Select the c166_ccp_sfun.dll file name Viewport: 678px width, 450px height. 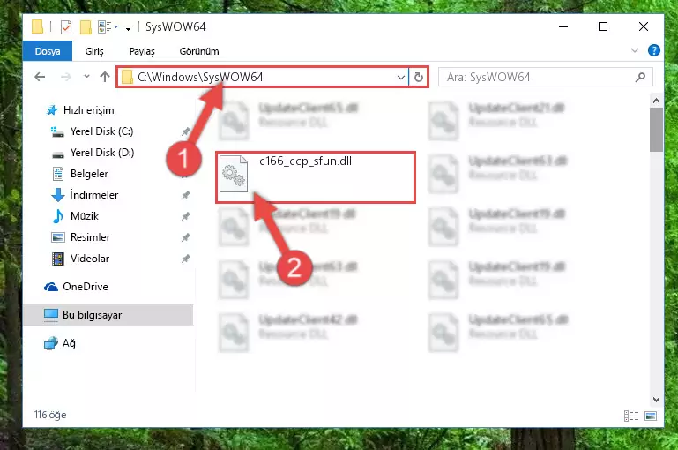click(x=305, y=161)
